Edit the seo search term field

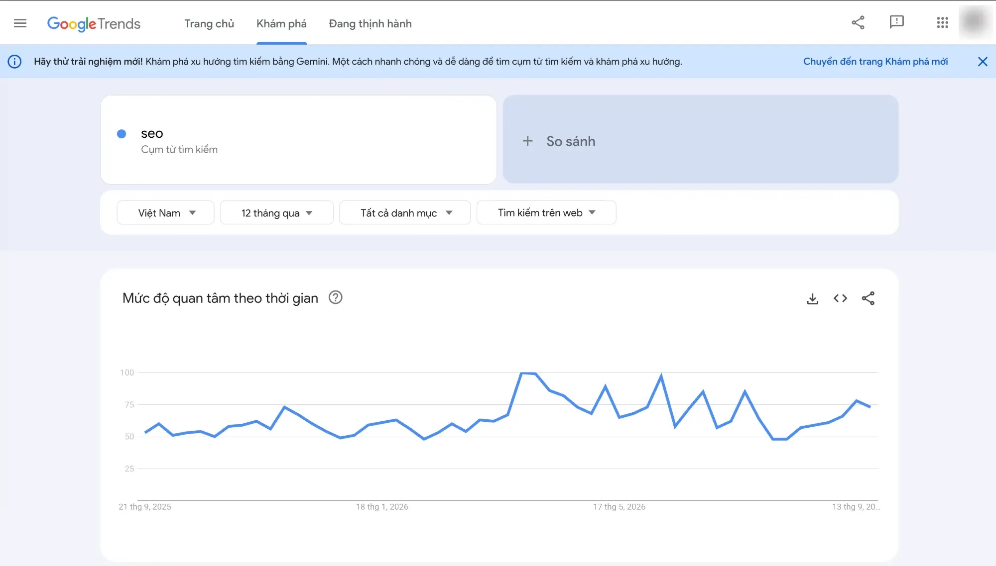[298, 140]
